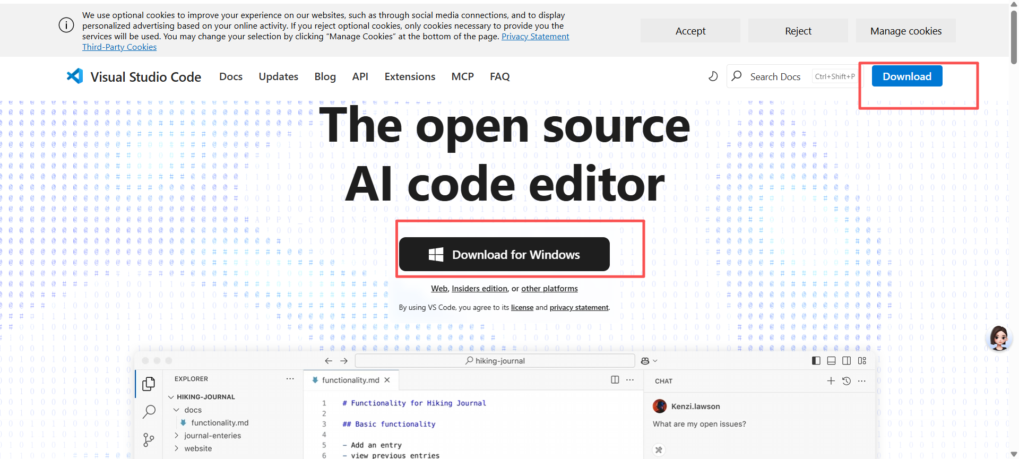This screenshot has height=459, width=1019.
Task: Open the Insiders edition link
Action: click(479, 289)
